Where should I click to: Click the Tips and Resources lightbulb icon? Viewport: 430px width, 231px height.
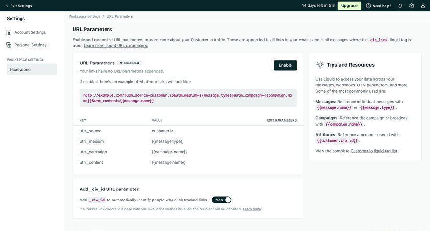[x=320, y=65]
